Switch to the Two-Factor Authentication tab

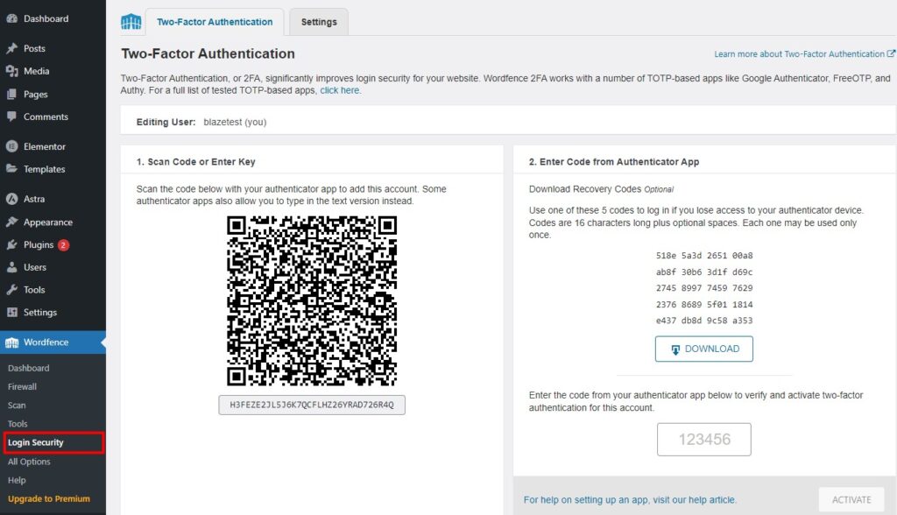pyautogui.click(x=215, y=22)
